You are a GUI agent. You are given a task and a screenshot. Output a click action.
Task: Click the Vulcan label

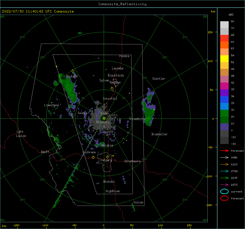click(139, 202)
